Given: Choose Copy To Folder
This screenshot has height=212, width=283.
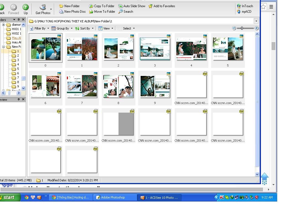Looking at the screenshot, I should point(102,6).
